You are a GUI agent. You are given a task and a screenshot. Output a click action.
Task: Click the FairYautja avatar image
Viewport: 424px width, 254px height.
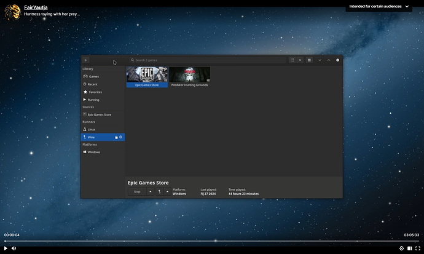[x=12, y=12]
